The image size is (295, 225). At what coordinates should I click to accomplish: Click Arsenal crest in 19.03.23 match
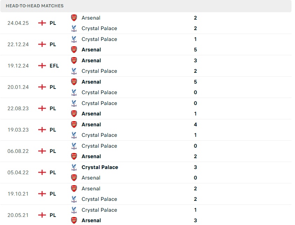pyautogui.click(x=74, y=125)
